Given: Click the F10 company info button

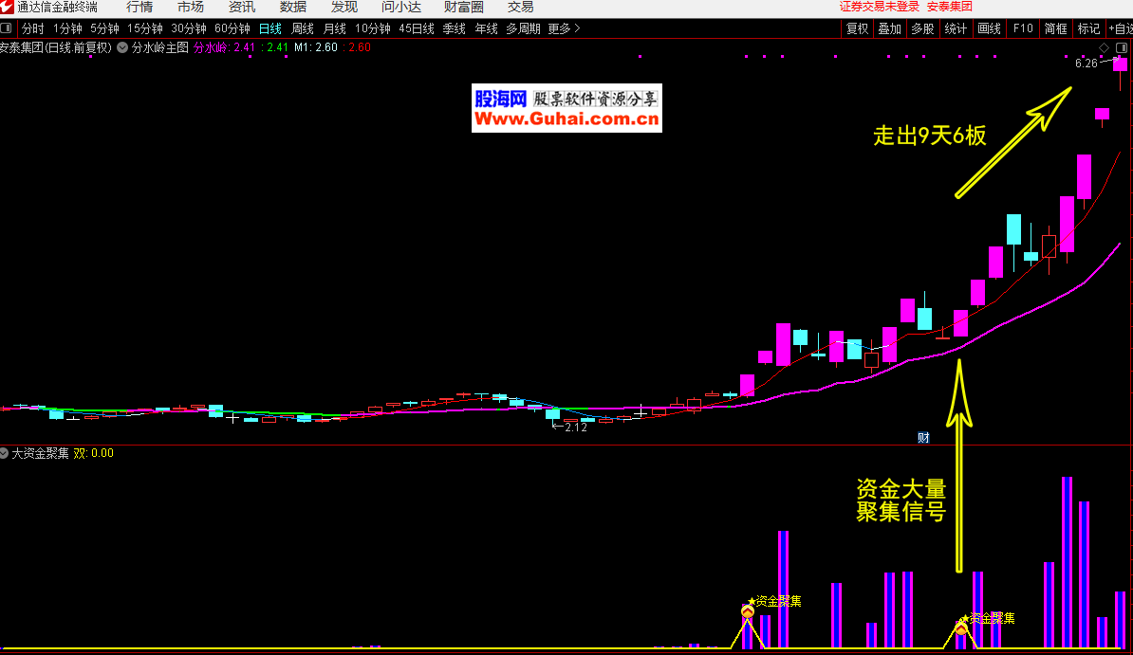Looking at the screenshot, I should [1022, 28].
